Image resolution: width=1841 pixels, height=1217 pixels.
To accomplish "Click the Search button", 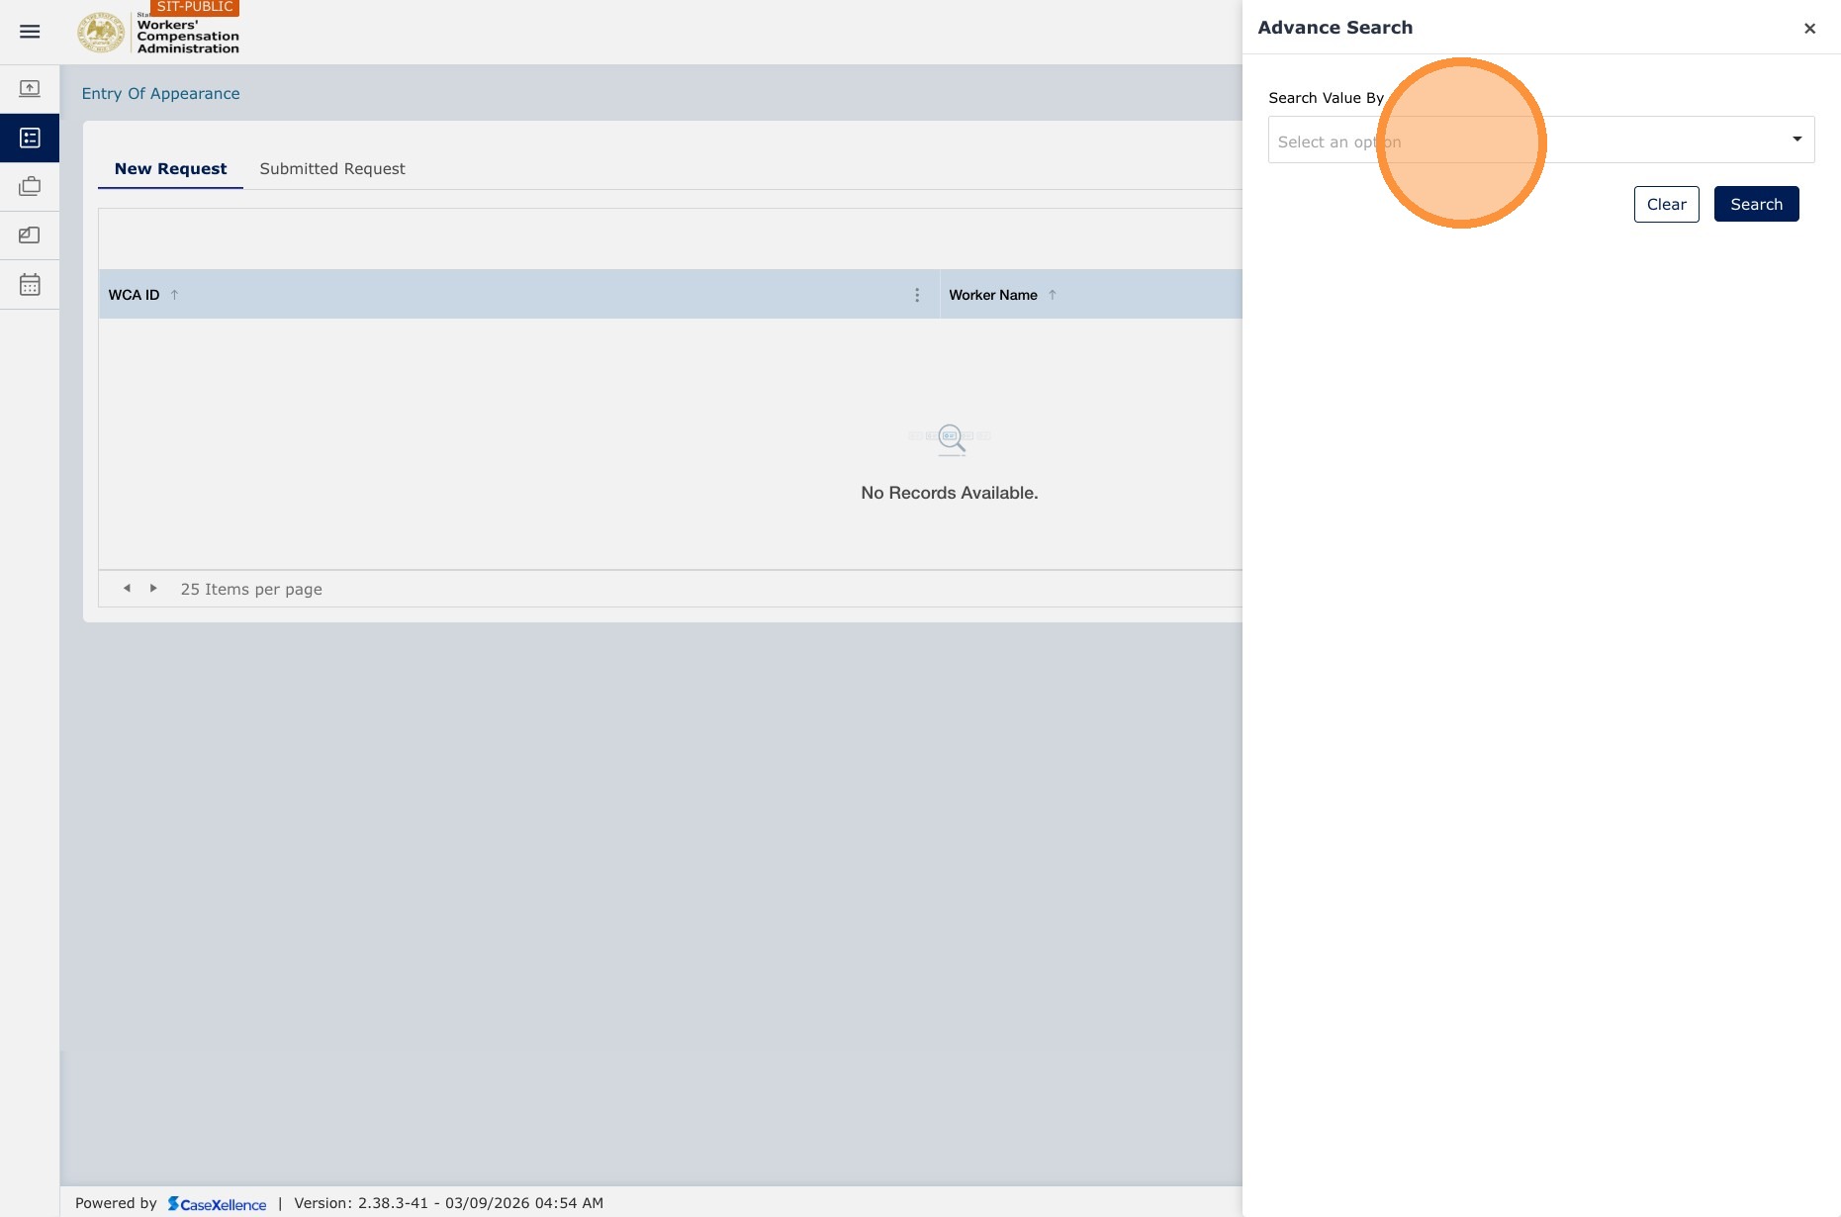I will (1756, 204).
